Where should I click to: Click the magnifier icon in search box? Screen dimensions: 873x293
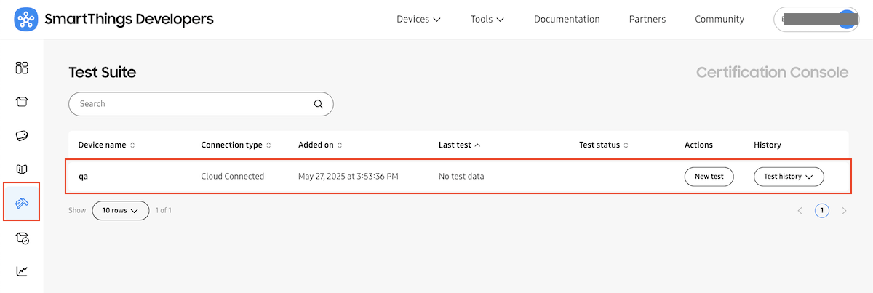point(318,104)
